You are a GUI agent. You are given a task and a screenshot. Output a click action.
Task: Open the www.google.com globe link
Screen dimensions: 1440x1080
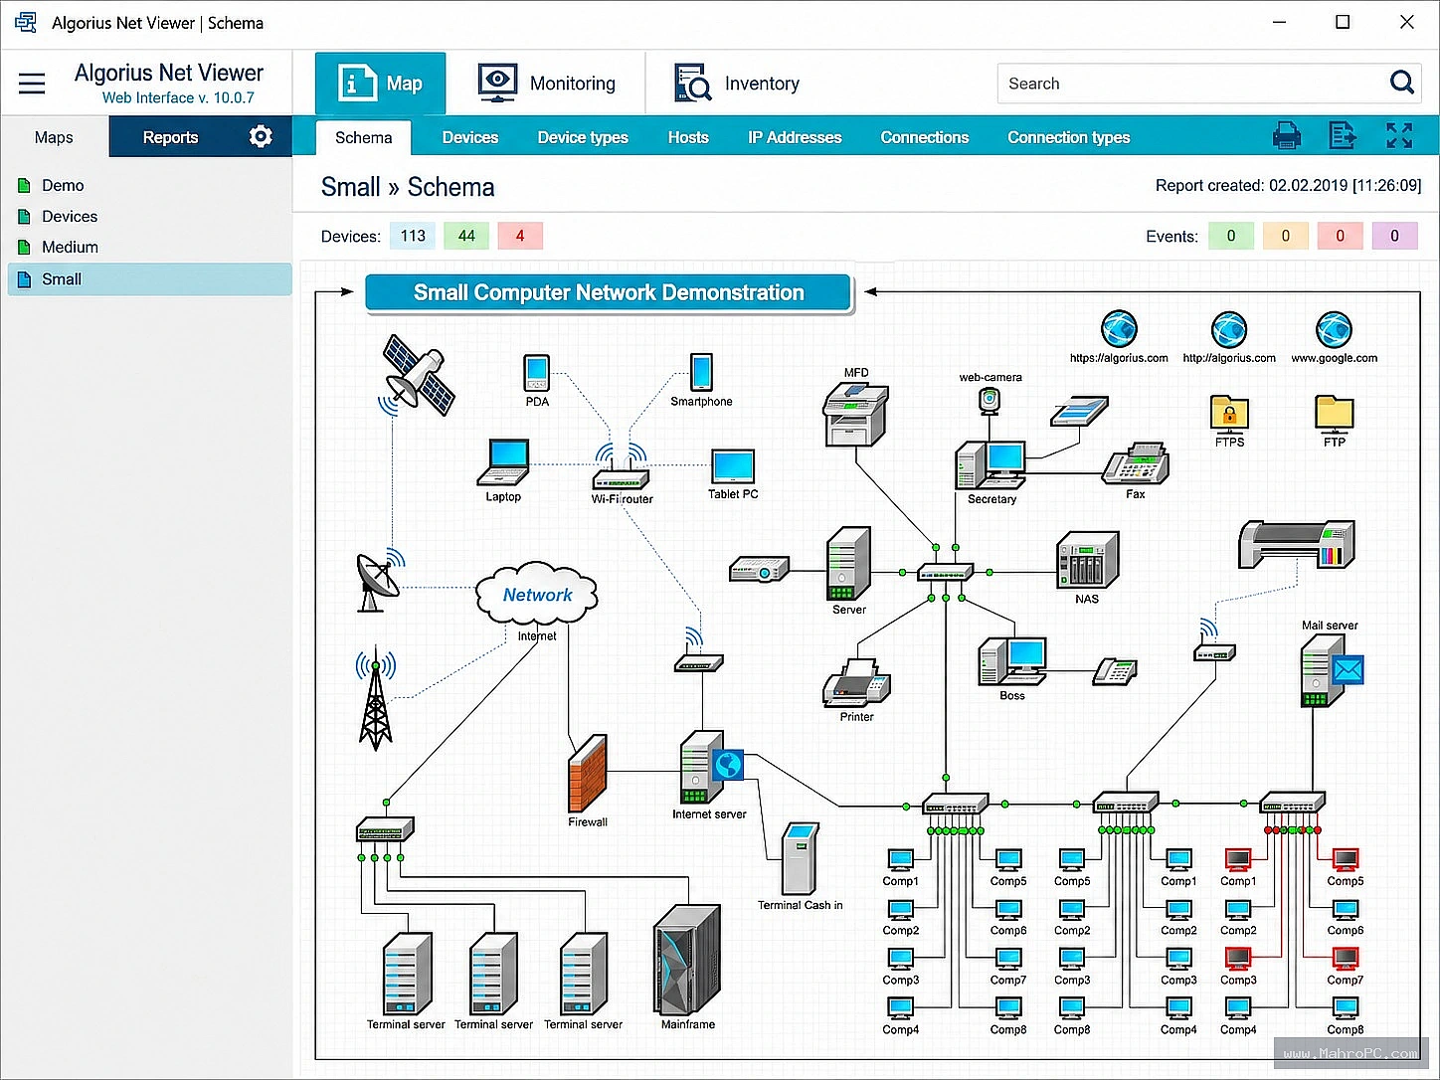(x=1334, y=329)
